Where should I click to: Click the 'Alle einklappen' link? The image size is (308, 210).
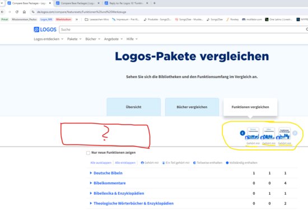tap(125, 163)
